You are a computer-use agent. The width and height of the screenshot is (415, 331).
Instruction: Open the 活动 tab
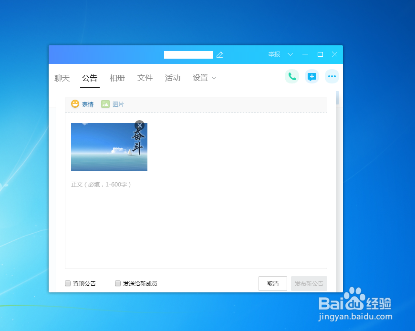173,78
